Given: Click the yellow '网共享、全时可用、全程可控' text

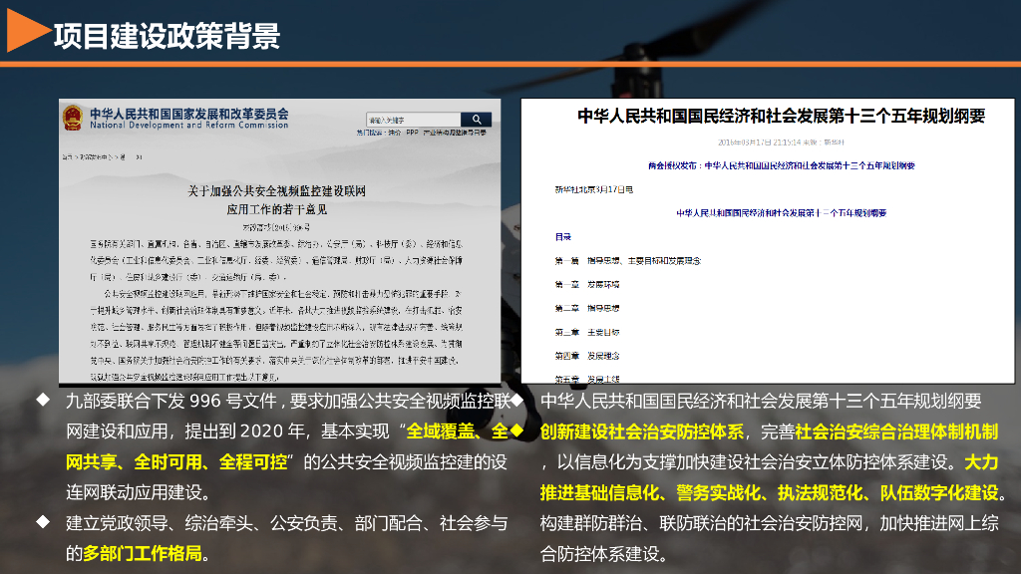Looking at the screenshot, I should coord(176,462).
